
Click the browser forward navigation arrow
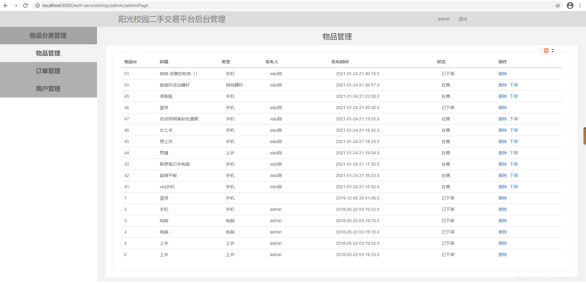(x=16, y=5)
